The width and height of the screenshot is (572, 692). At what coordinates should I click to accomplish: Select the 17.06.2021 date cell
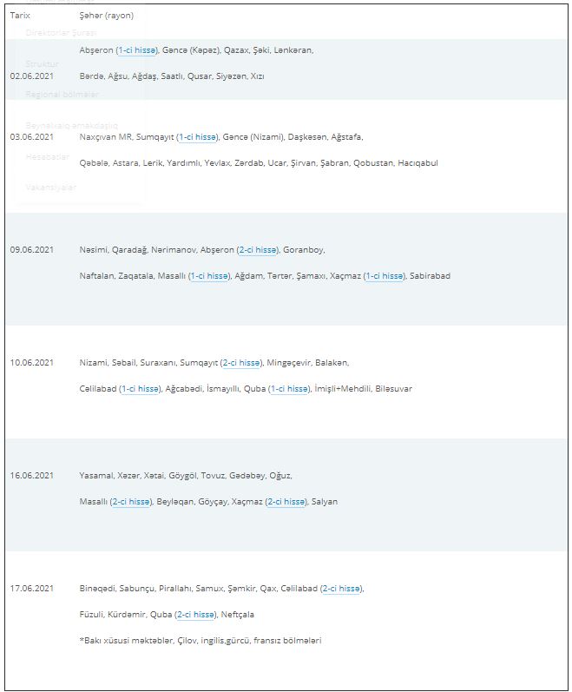pyautogui.click(x=32, y=589)
